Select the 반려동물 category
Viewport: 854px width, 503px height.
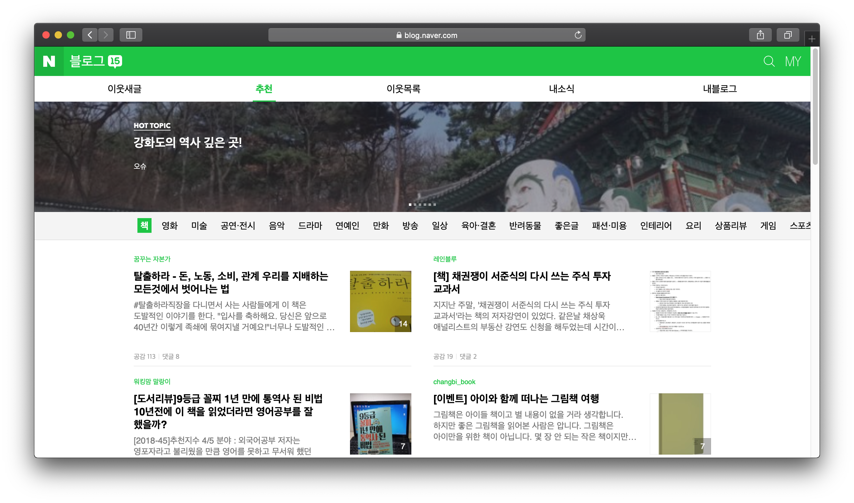(x=525, y=226)
